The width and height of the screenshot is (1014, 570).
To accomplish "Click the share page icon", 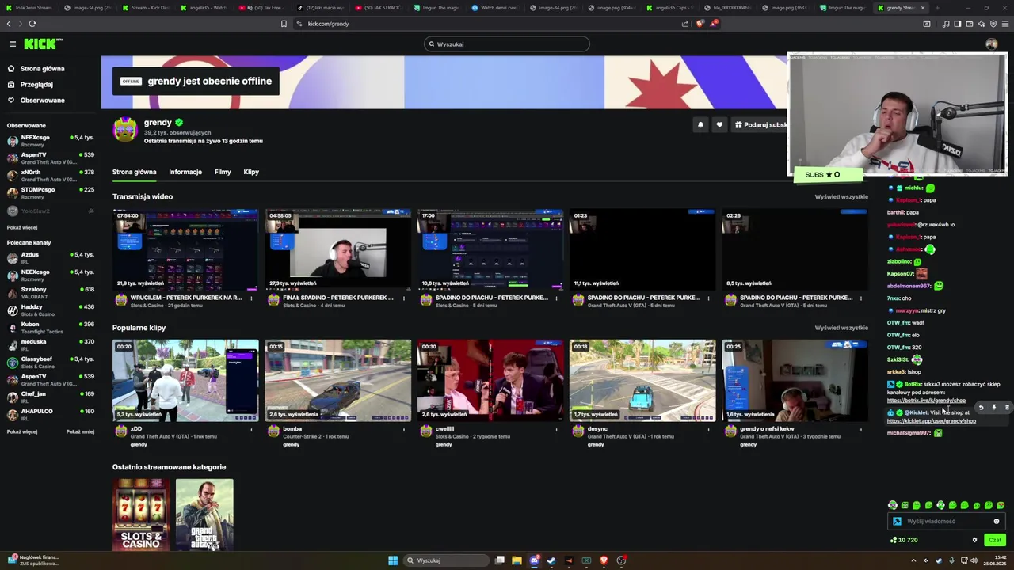I will [x=685, y=24].
